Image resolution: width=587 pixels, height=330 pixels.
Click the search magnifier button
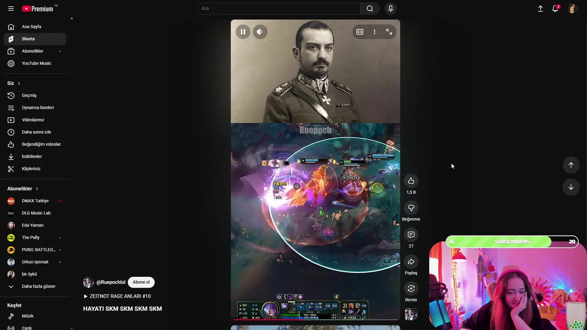coord(370,9)
